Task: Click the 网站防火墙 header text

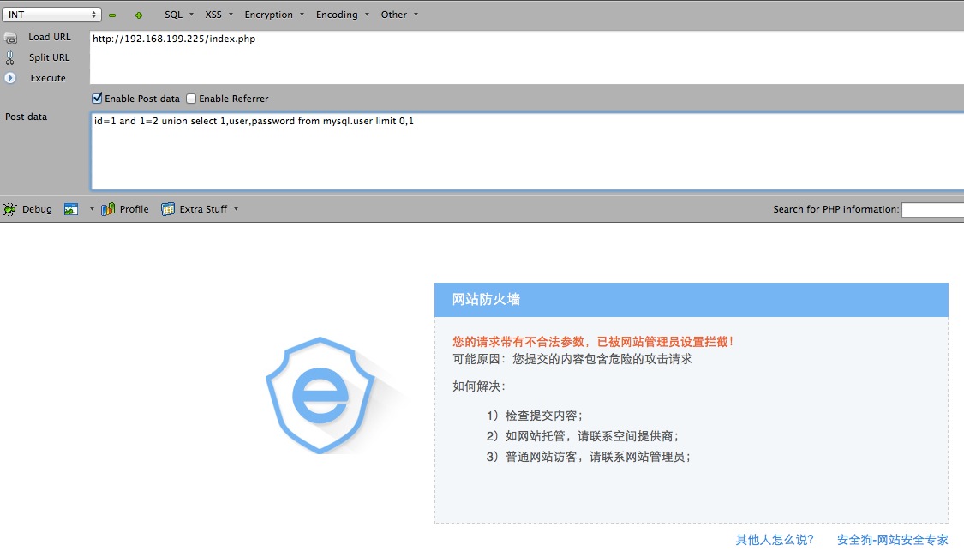Action: point(487,300)
